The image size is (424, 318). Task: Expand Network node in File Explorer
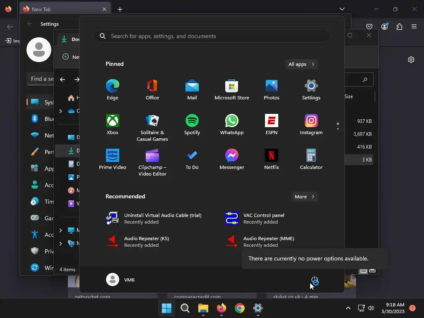60,243
